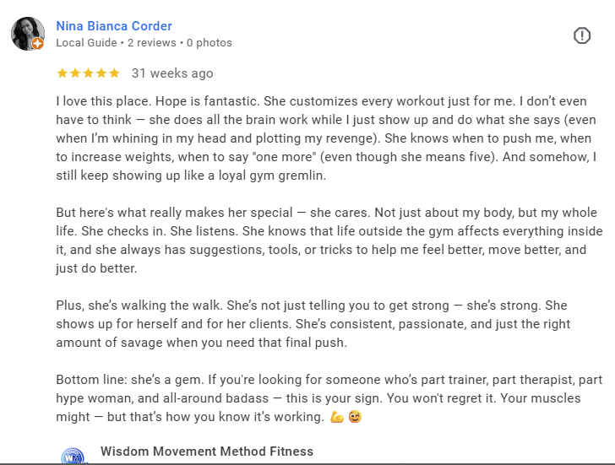Open Nina Bianca Corder's profile photo

(x=27, y=34)
